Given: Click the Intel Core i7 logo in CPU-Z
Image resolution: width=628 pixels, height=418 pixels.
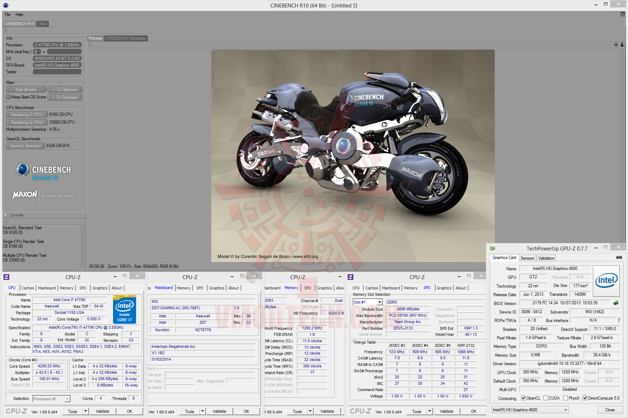Looking at the screenshot, I should (124, 309).
